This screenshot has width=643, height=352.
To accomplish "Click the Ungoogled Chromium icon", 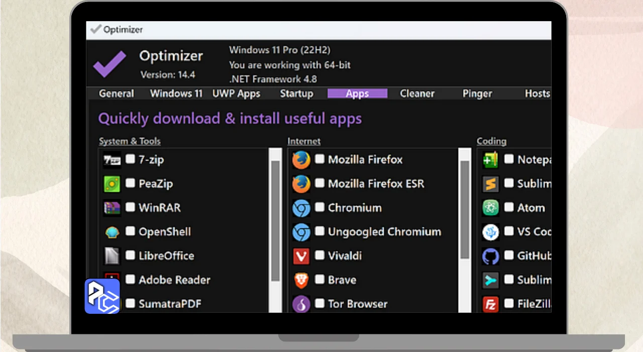I will 301,232.
